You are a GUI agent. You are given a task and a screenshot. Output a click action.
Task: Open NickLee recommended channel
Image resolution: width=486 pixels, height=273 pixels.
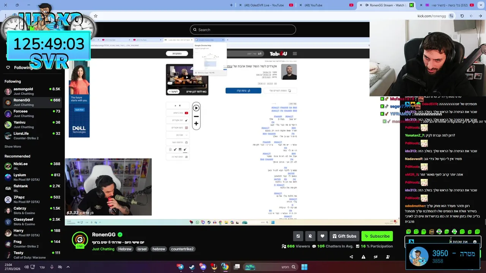click(32, 166)
